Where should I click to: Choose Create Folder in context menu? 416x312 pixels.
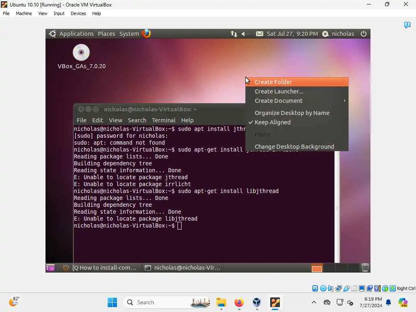pyautogui.click(x=297, y=82)
